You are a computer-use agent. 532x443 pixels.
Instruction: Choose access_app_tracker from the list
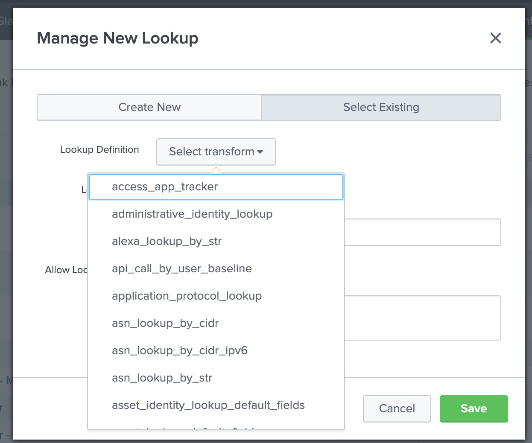tap(216, 187)
